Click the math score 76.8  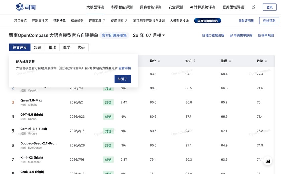pyautogui.click(x=260, y=131)
